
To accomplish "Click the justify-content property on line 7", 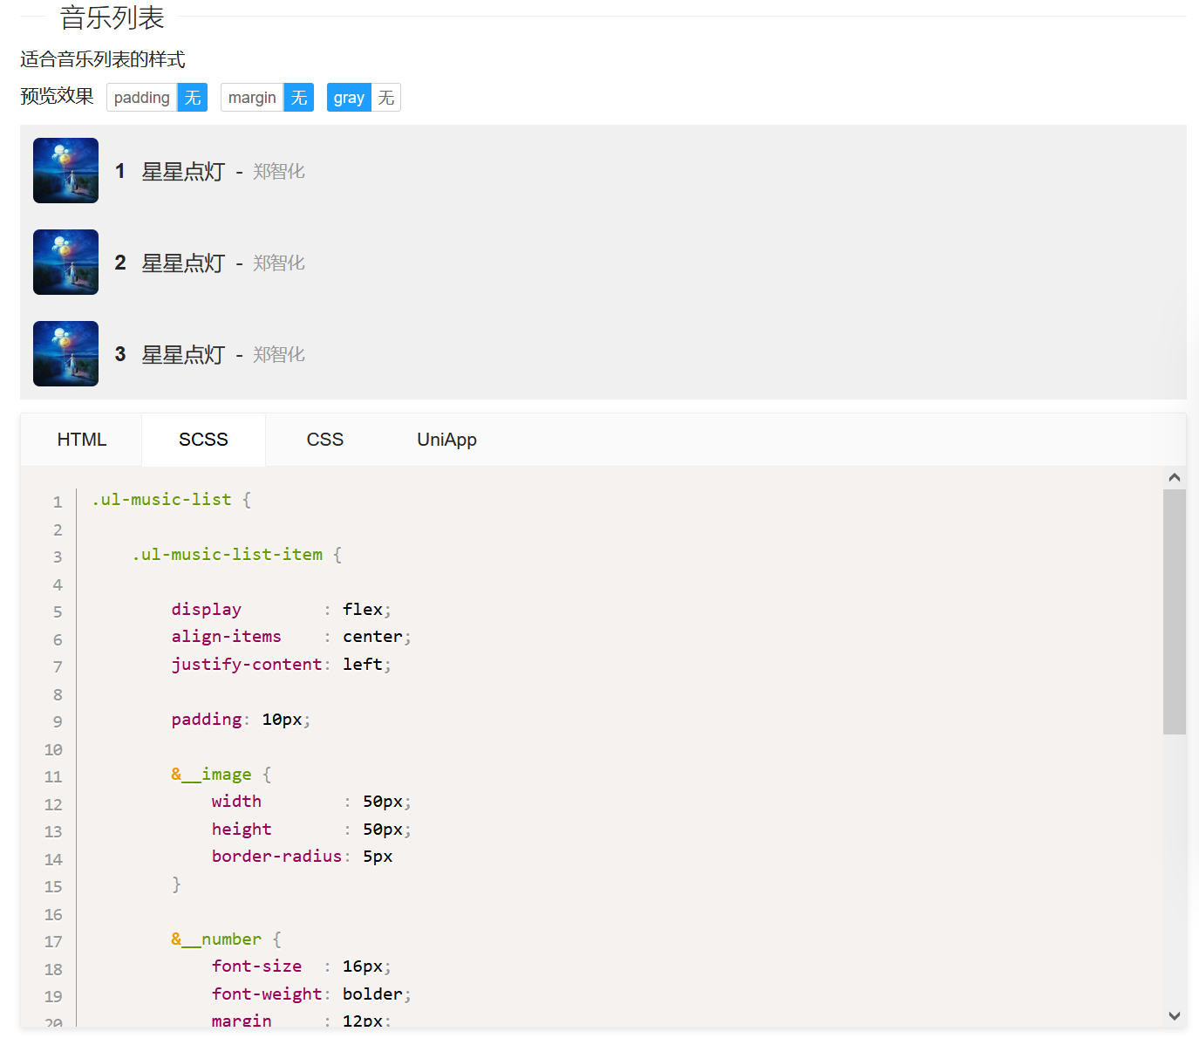I will (x=247, y=665).
